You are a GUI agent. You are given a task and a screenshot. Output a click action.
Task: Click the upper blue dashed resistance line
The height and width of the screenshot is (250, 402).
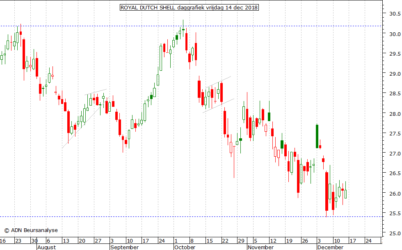pos(191,26)
